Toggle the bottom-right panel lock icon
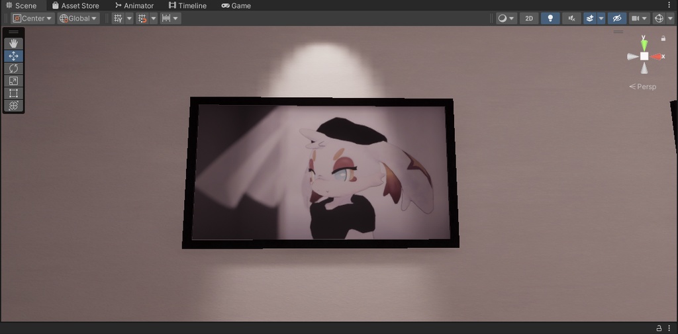 pyautogui.click(x=659, y=328)
